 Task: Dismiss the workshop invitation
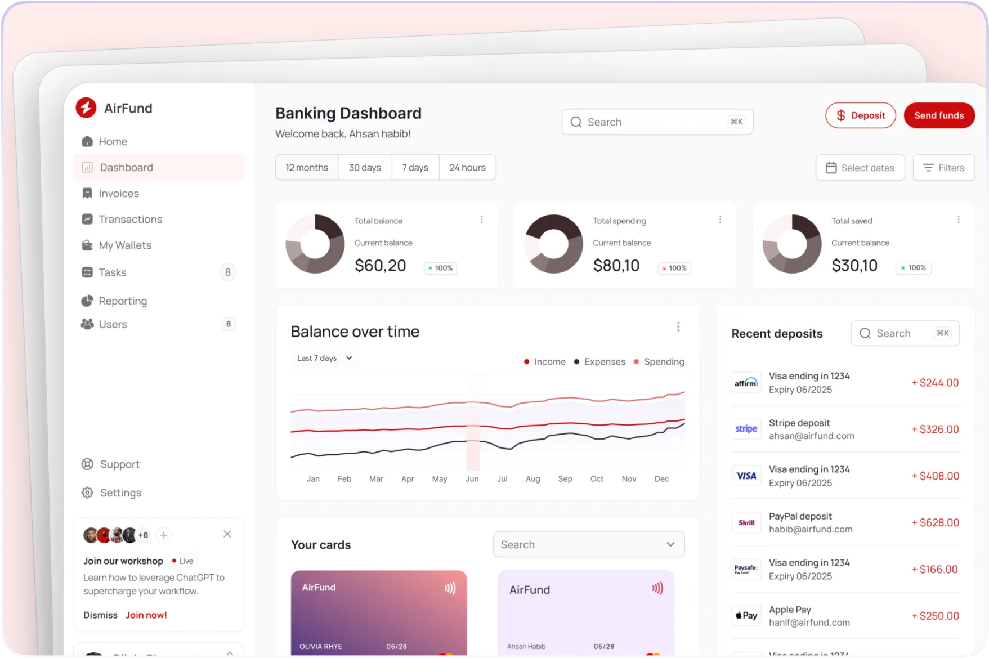(x=100, y=615)
